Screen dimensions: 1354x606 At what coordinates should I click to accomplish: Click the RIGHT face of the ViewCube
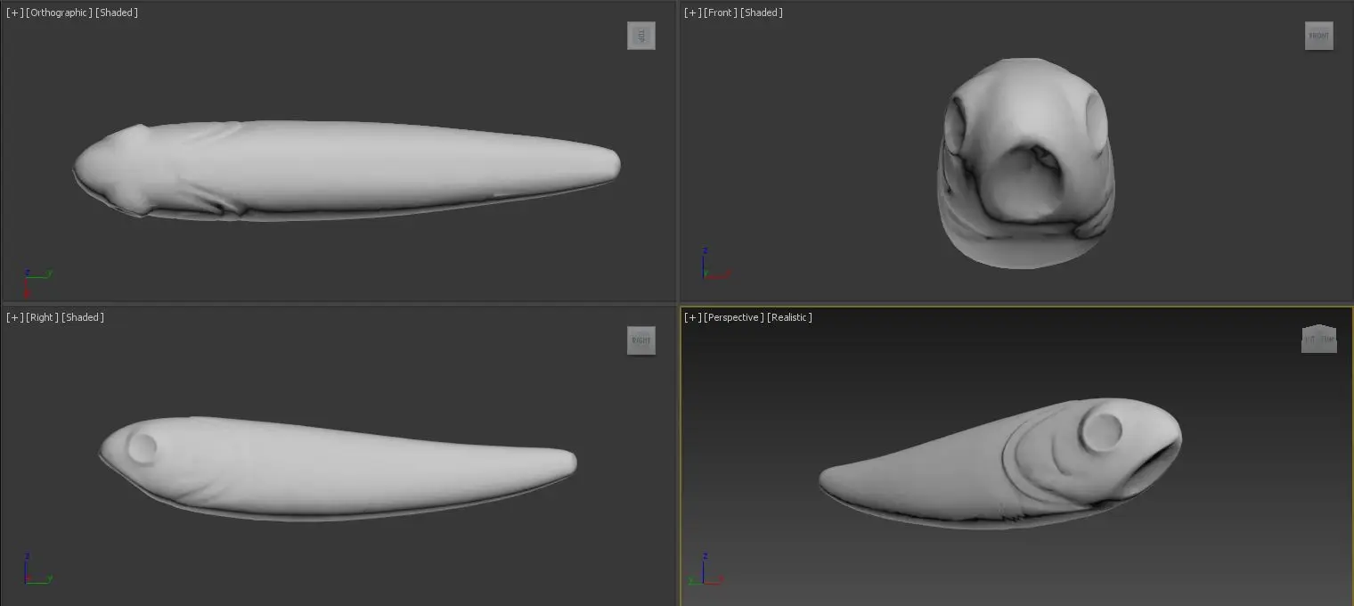pyautogui.click(x=641, y=340)
